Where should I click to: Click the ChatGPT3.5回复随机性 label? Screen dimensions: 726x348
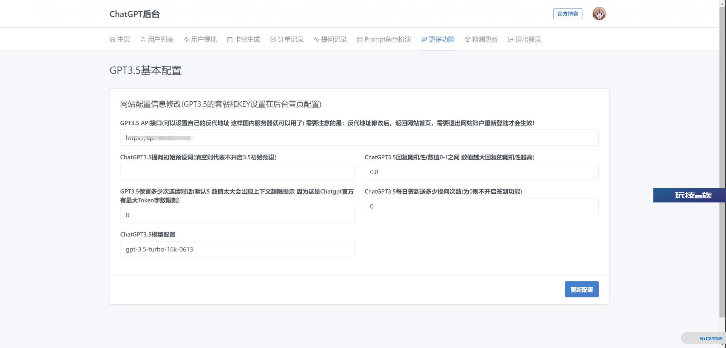(449, 157)
